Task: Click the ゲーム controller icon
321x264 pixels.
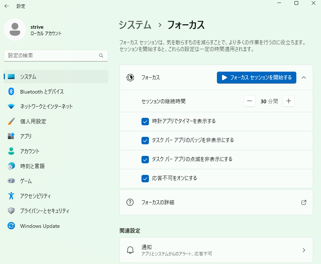Action: [11, 181]
